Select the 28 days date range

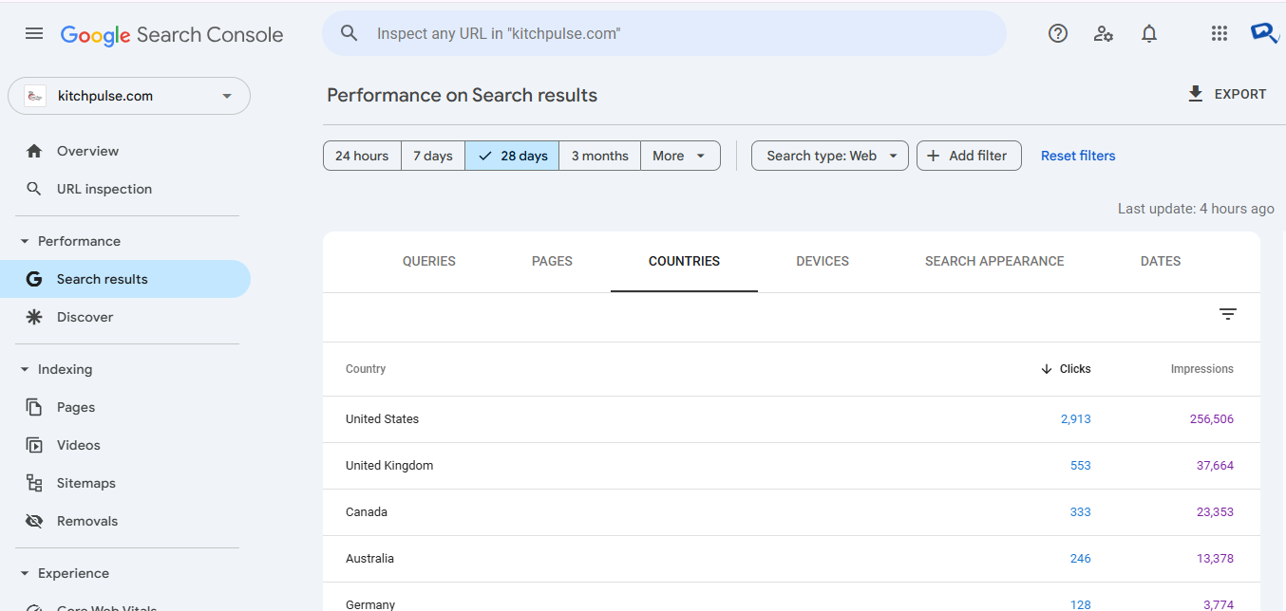(512, 156)
